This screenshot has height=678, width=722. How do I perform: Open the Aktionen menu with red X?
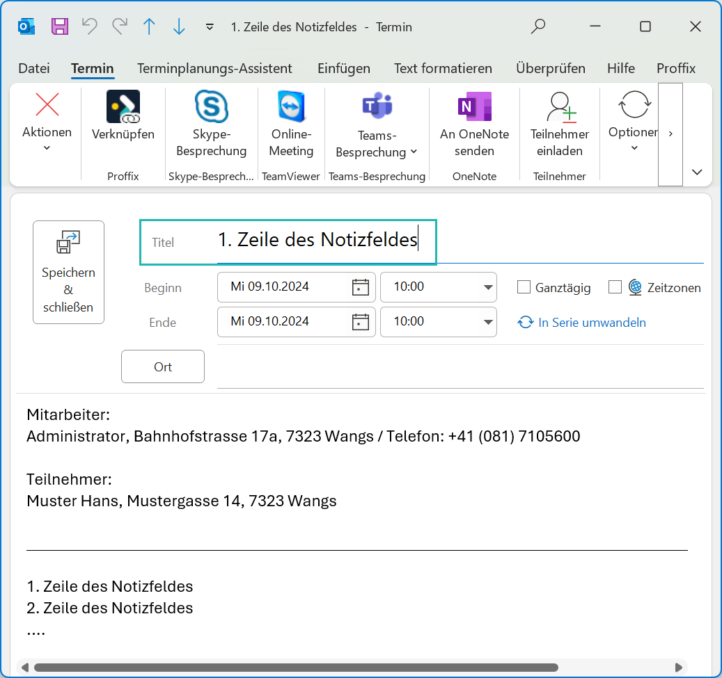(47, 122)
